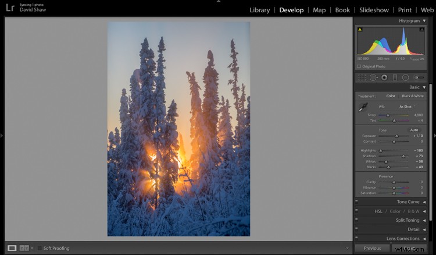Click the Auto tone button
Image resolution: width=436 pixels, height=255 pixels.
[414, 130]
